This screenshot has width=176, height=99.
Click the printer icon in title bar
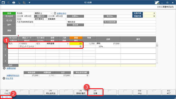pyautogui.click(x=14, y=2)
